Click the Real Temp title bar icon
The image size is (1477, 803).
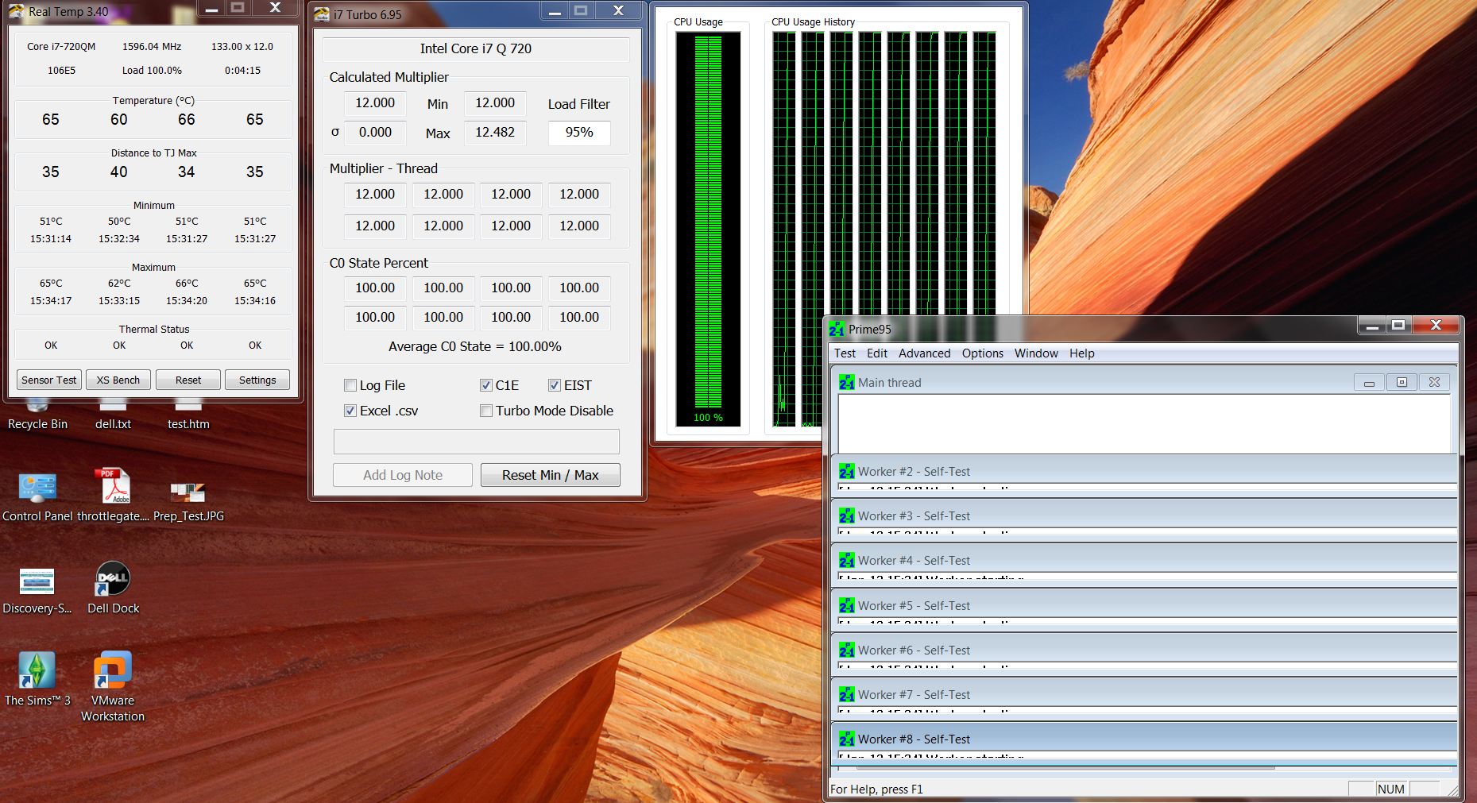point(17,11)
